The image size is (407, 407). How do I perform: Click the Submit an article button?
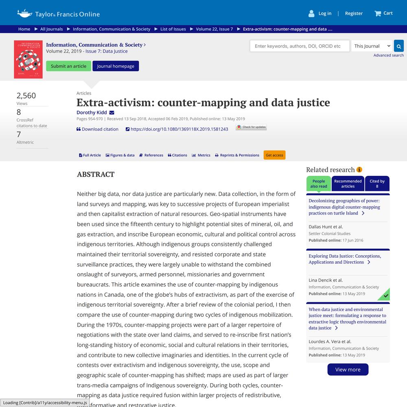tap(68, 66)
